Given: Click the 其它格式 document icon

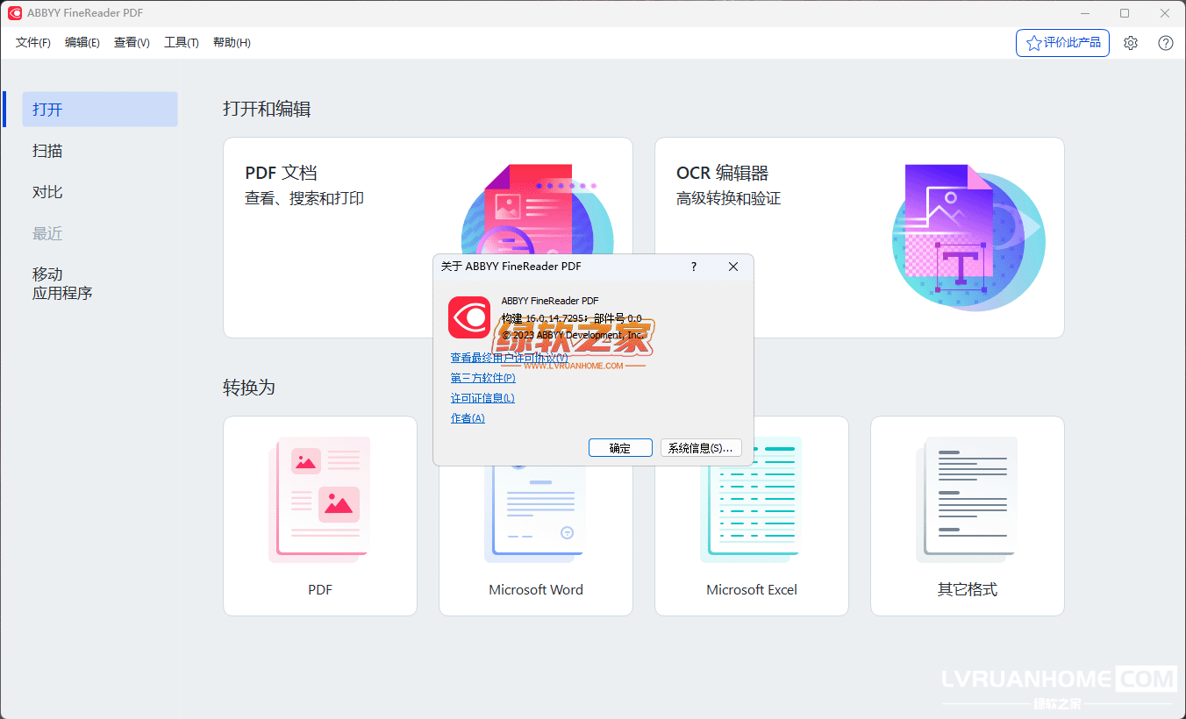Looking at the screenshot, I should click(967, 498).
